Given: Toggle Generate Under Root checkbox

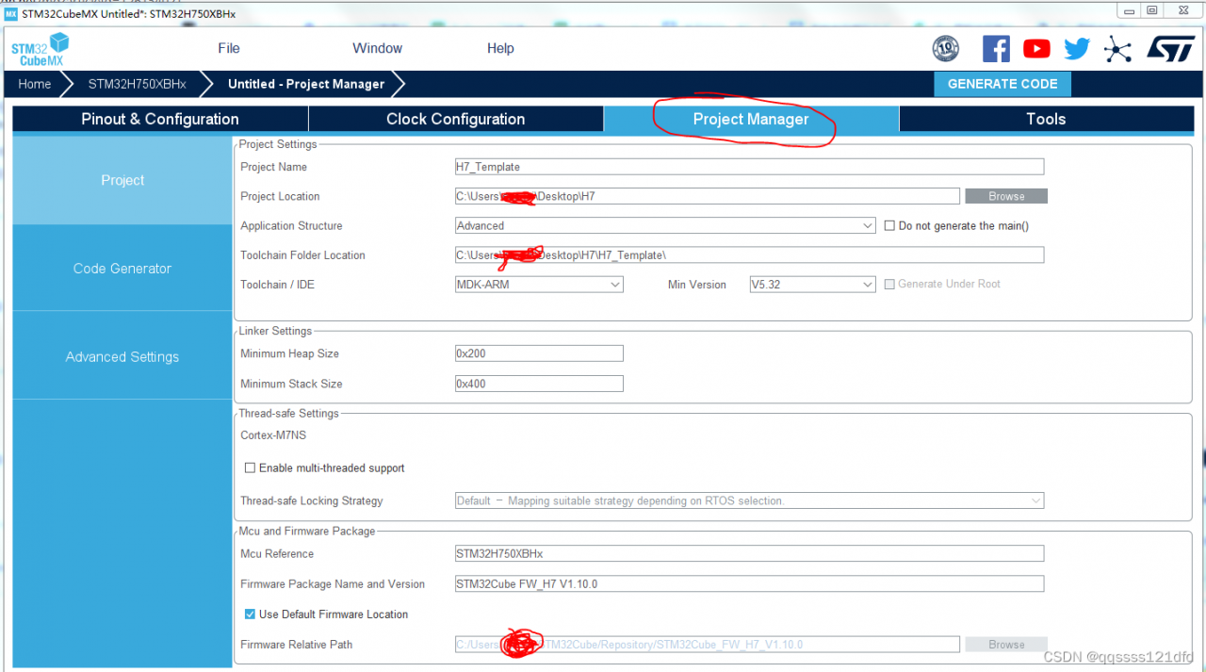Looking at the screenshot, I should pyautogui.click(x=889, y=284).
